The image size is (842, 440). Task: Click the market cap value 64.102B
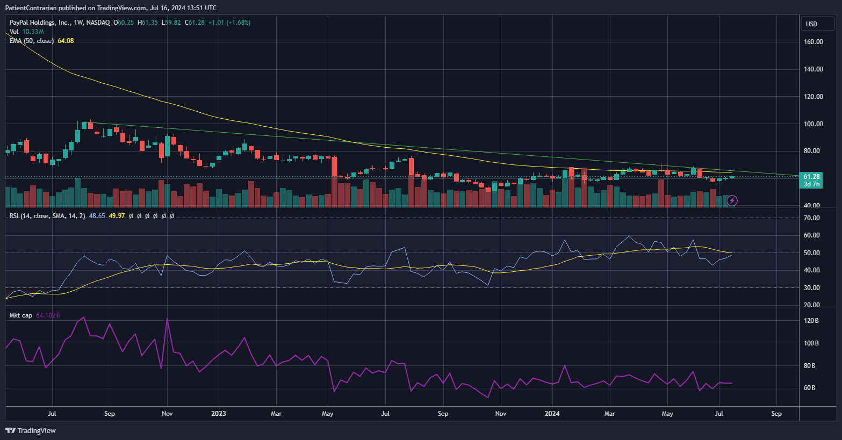click(x=48, y=315)
